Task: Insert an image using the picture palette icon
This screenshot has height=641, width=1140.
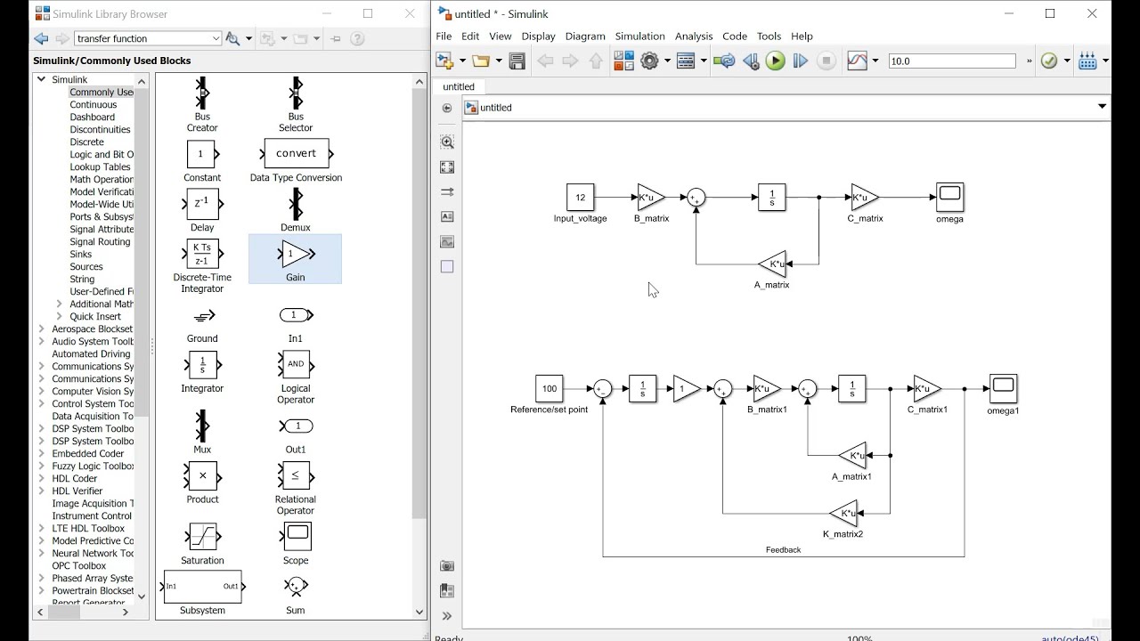Action: click(447, 241)
